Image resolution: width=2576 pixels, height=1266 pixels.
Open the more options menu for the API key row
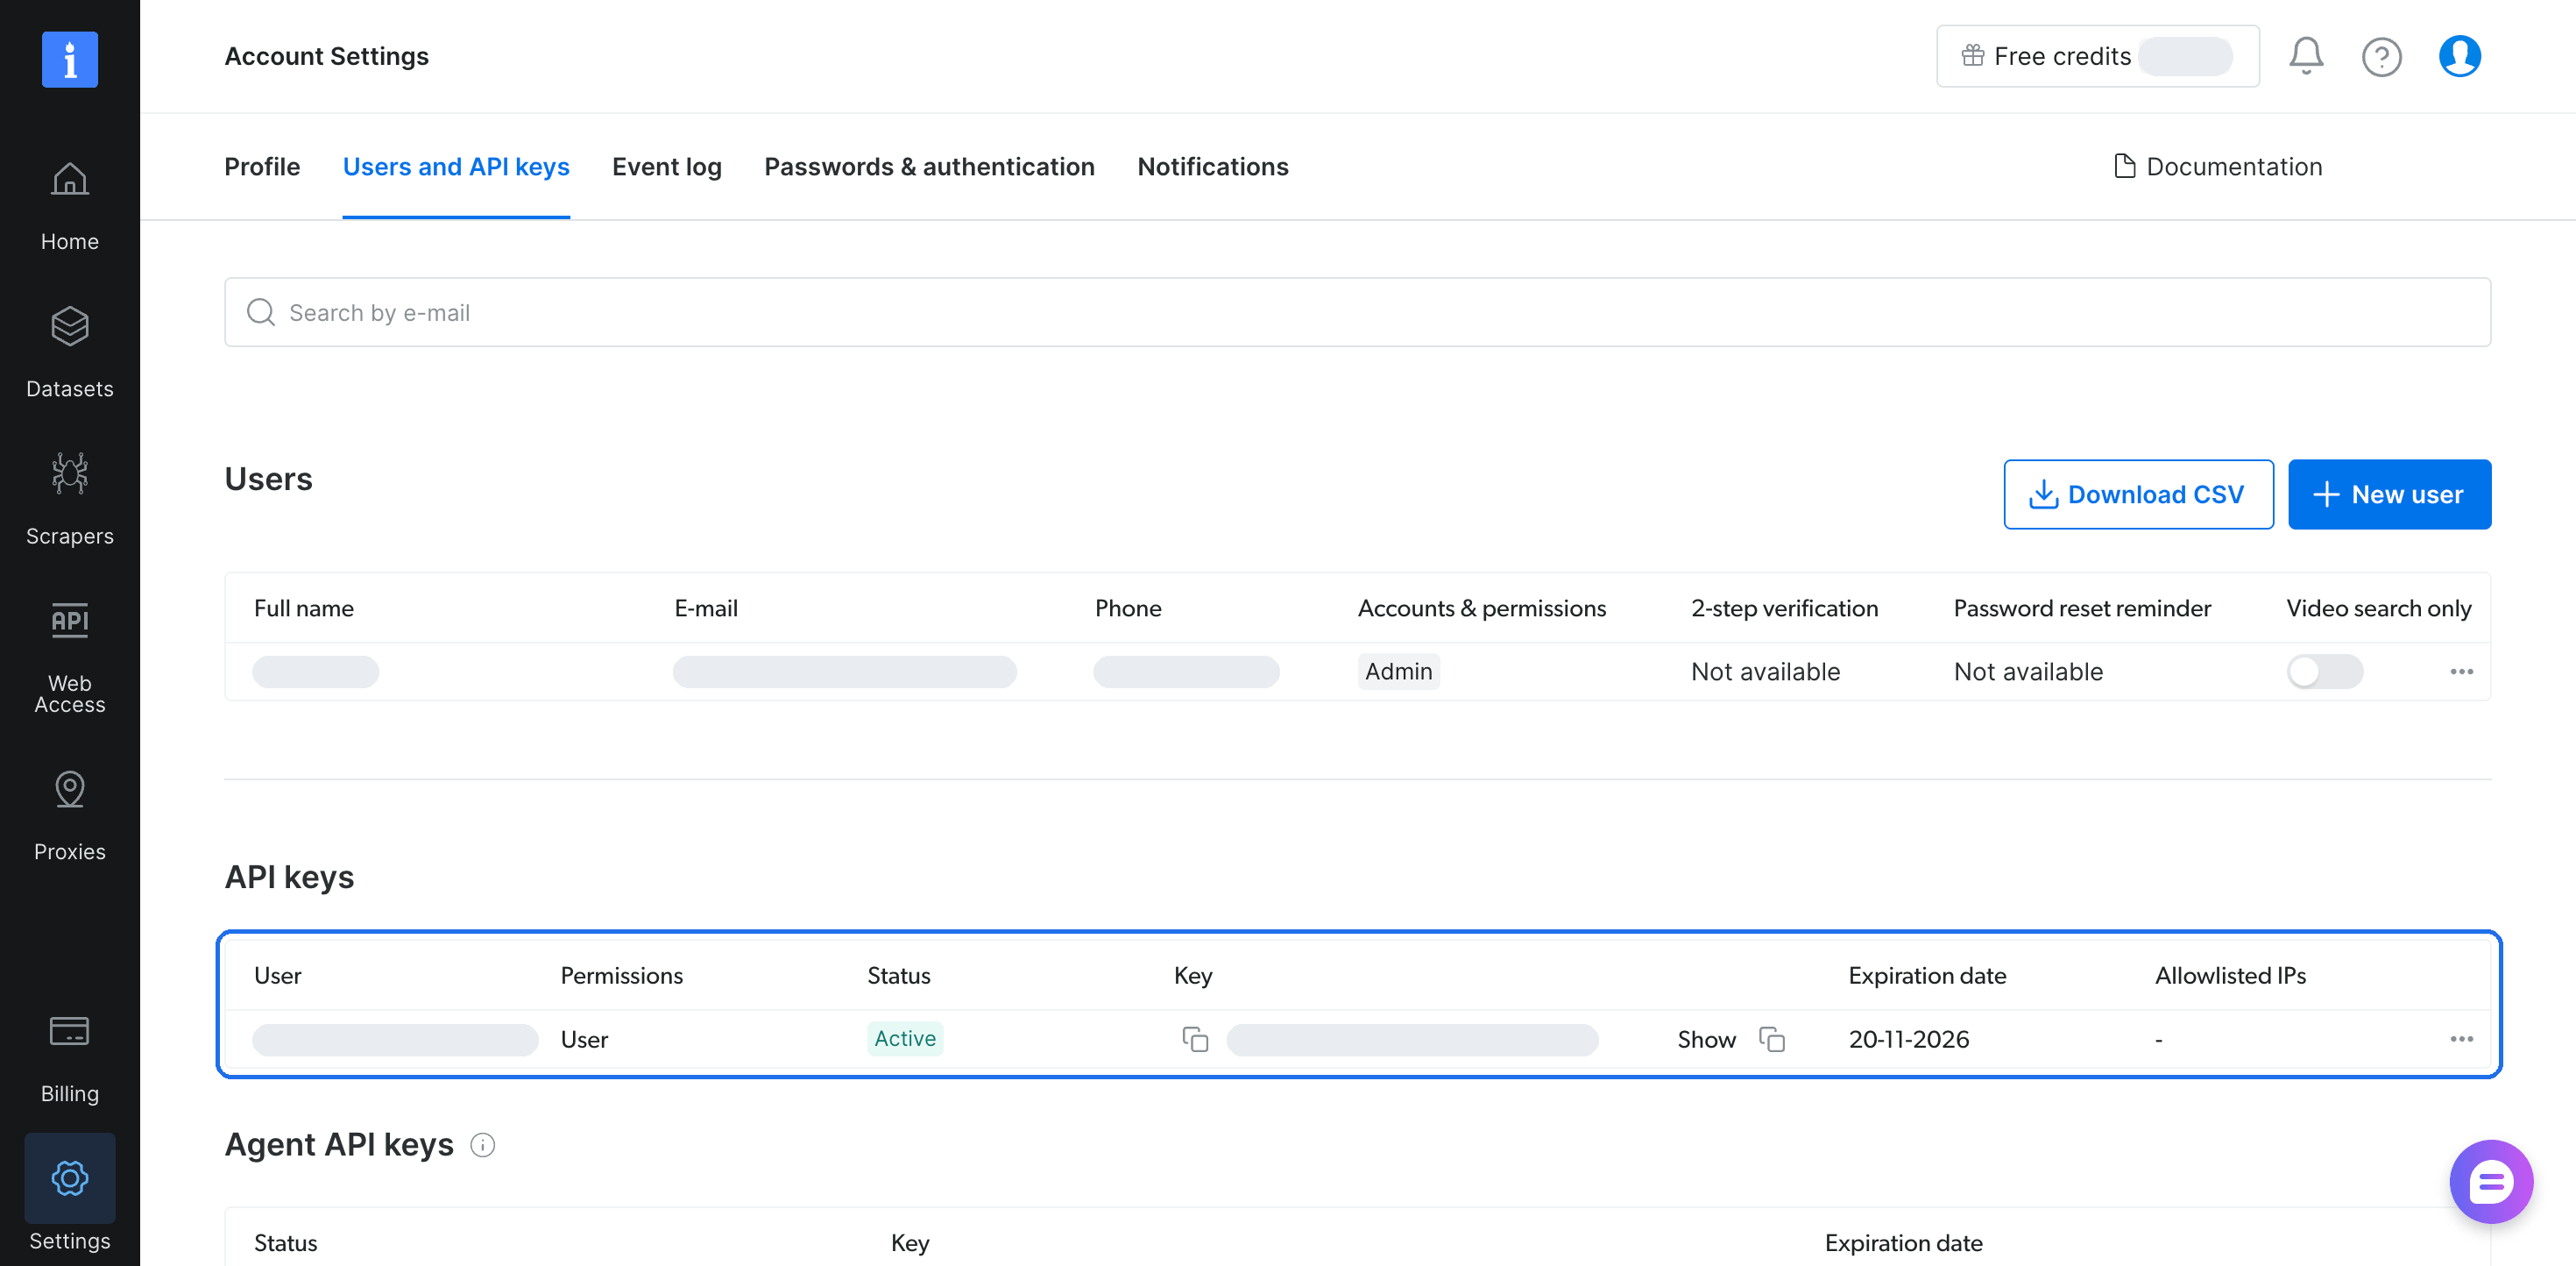[x=2461, y=1039]
